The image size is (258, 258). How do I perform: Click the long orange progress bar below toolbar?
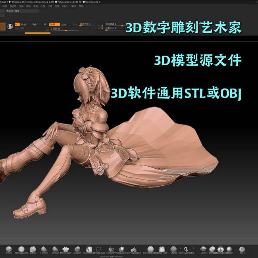coord(38,33)
